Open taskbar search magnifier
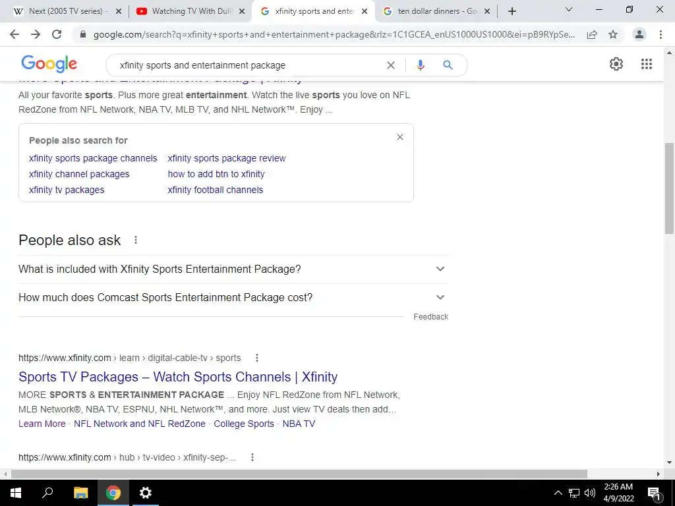The height and width of the screenshot is (506, 675). point(47,493)
